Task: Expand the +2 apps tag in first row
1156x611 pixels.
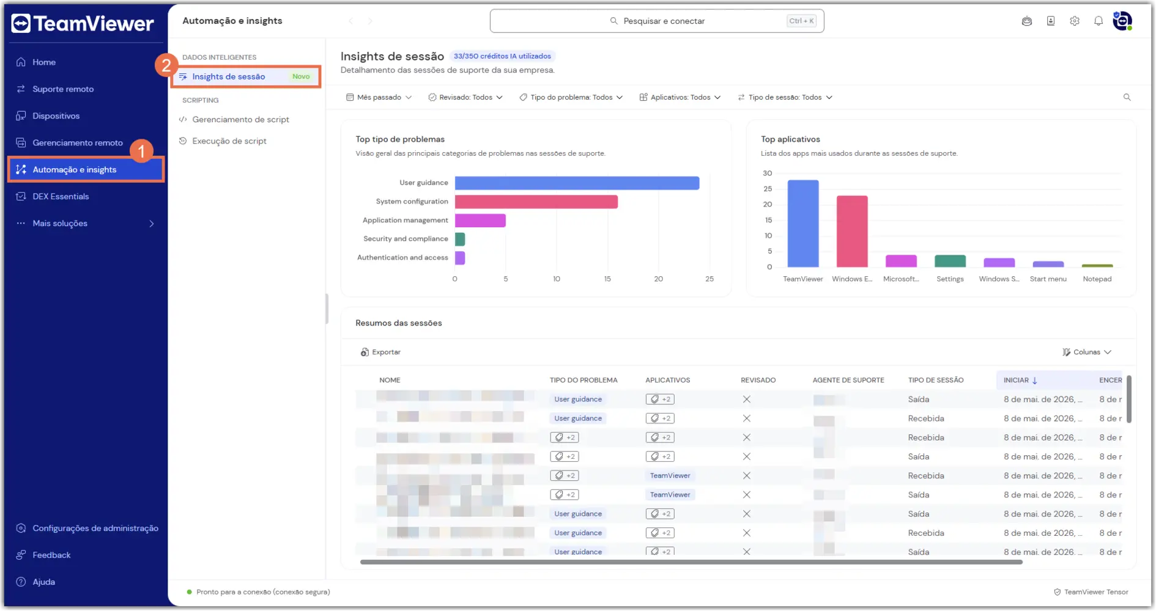Action: (x=660, y=400)
